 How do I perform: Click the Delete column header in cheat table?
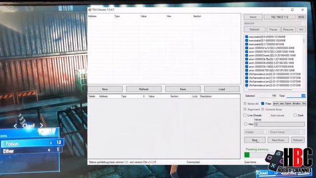92,96
